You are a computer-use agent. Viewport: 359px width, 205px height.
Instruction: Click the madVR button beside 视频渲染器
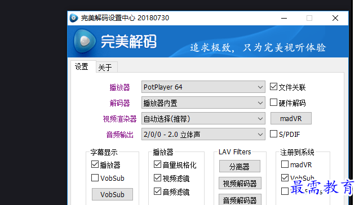click(291, 118)
